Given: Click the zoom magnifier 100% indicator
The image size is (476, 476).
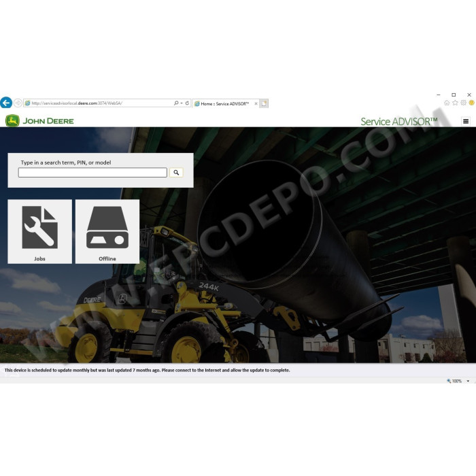Looking at the screenshot, I should (x=454, y=381).
